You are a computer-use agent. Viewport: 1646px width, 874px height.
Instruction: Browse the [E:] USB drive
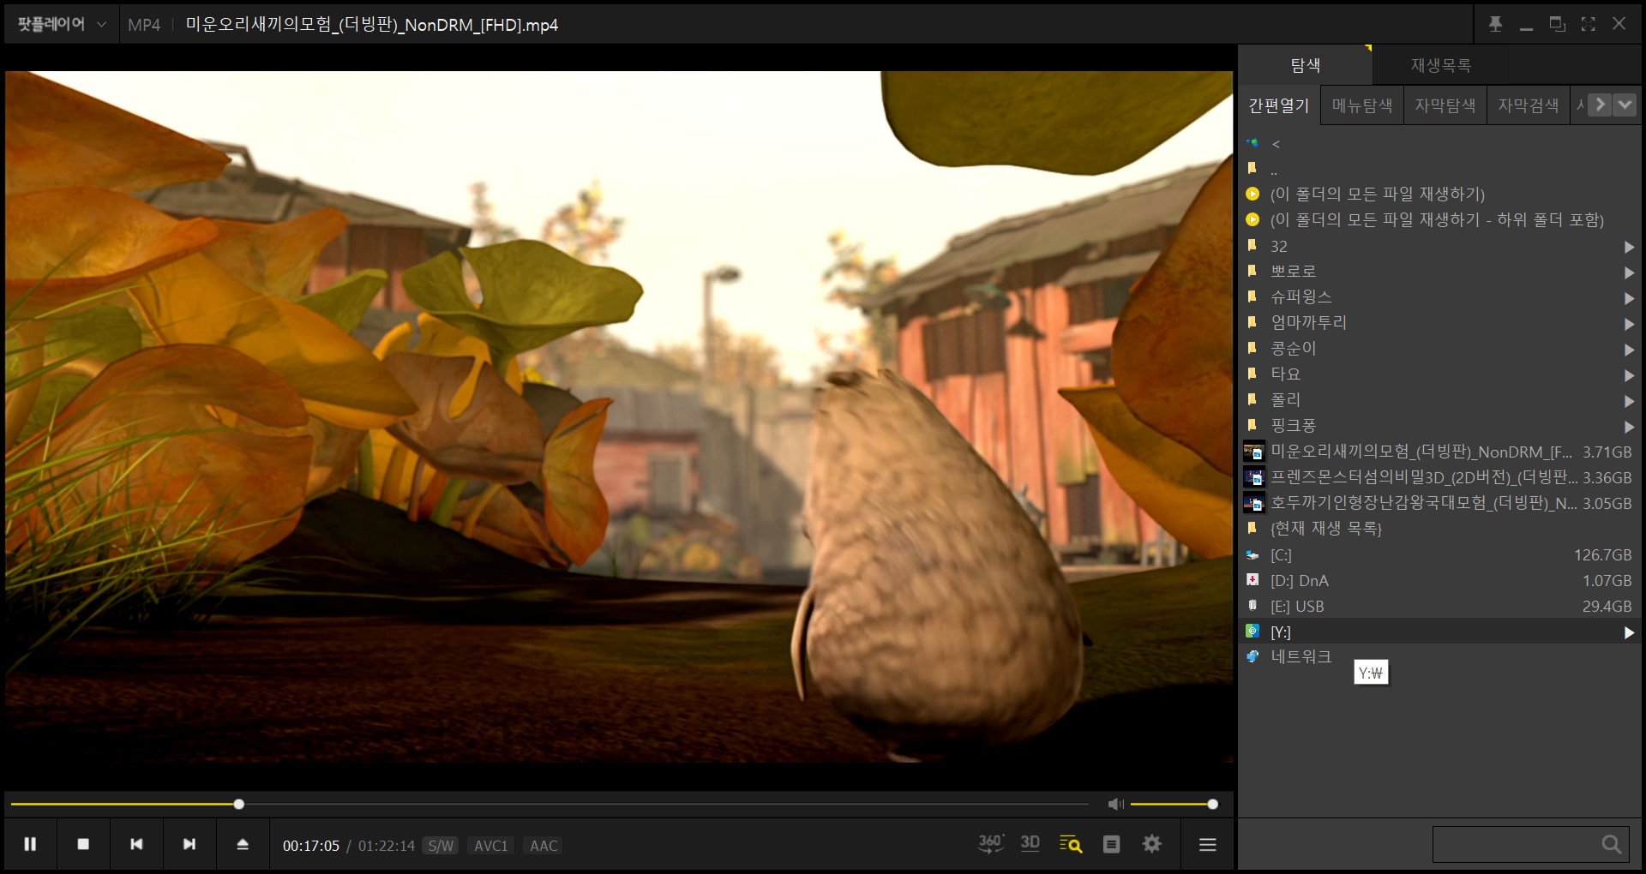[1440, 607]
